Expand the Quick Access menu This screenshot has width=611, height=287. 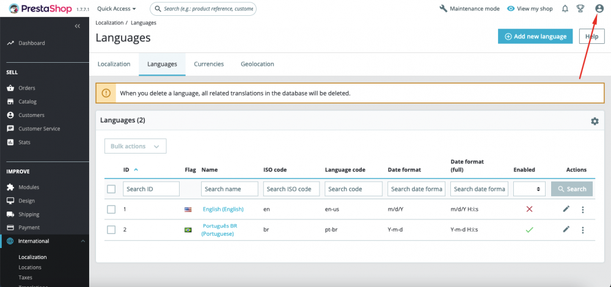[x=117, y=9]
